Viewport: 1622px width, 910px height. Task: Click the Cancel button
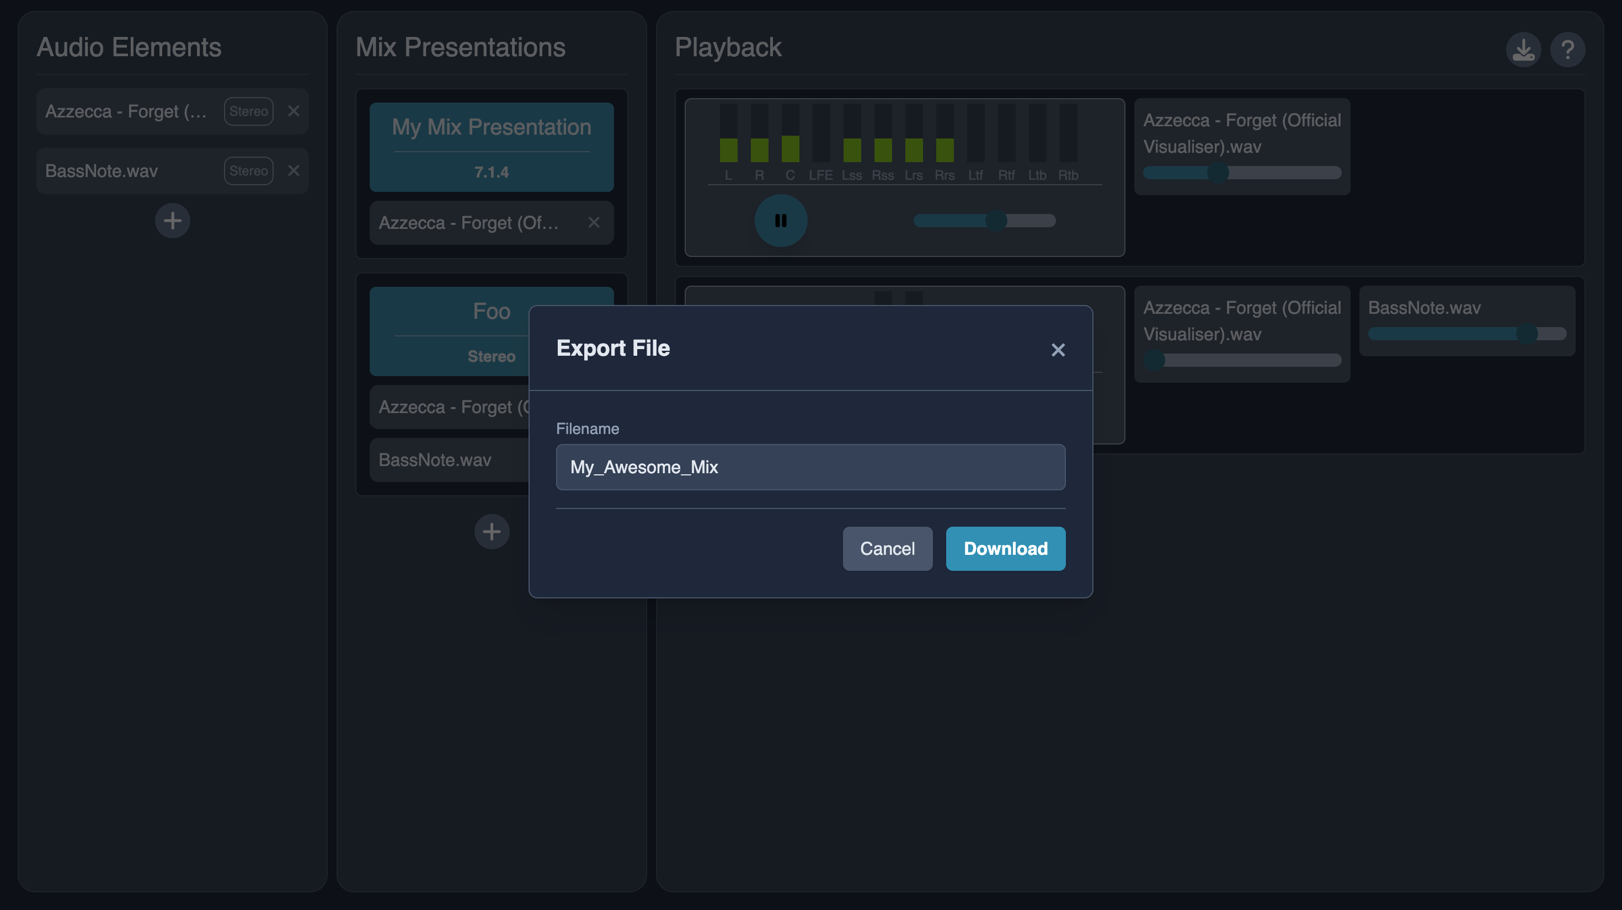(x=887, y=549)
